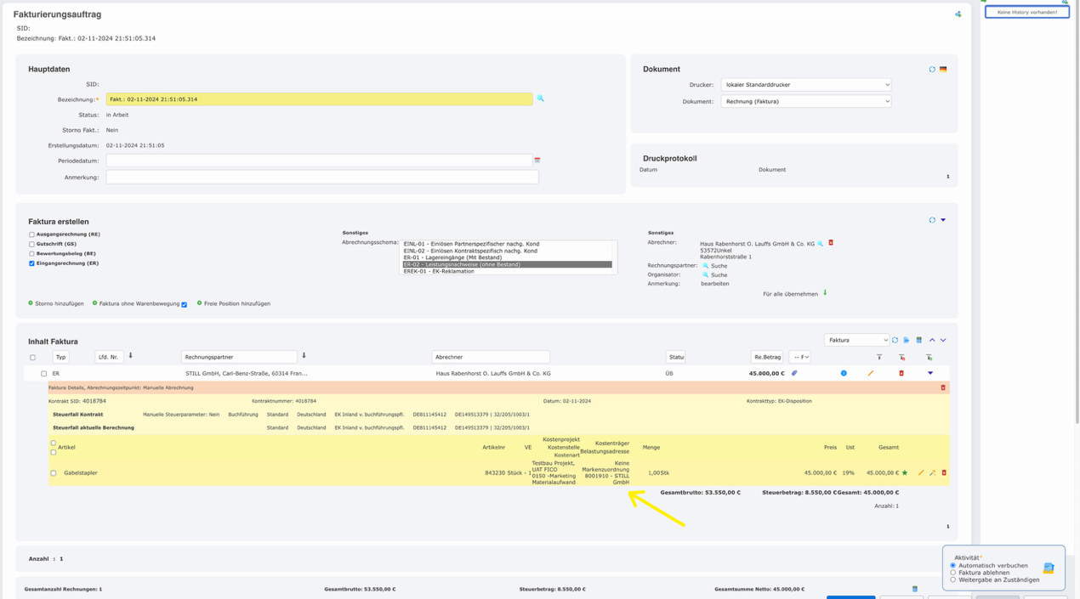Click the magnifier icon next to Bezeichnung field
This screenshot has width=1080, height=599.
pyautogui.click(x=540, y=99)
